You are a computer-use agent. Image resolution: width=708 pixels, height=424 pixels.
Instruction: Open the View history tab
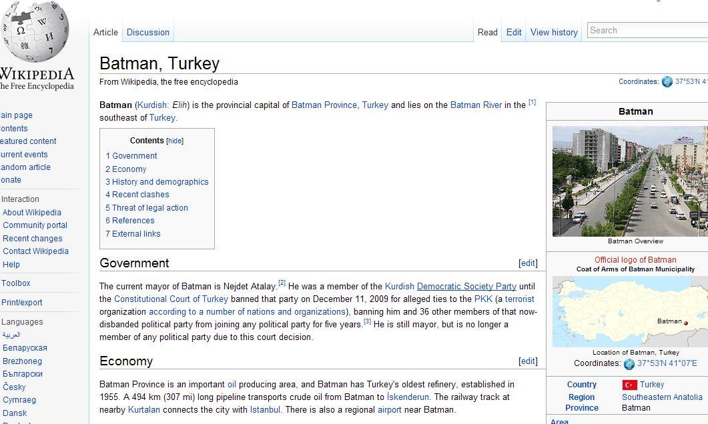tap(554, 33)
